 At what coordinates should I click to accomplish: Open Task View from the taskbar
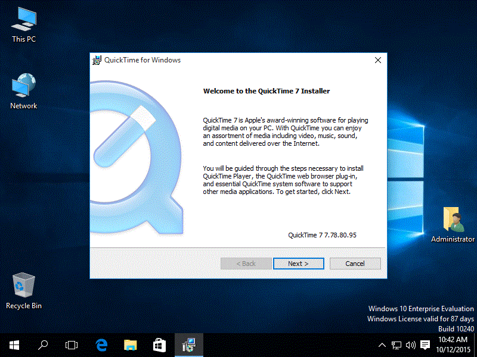72,345
